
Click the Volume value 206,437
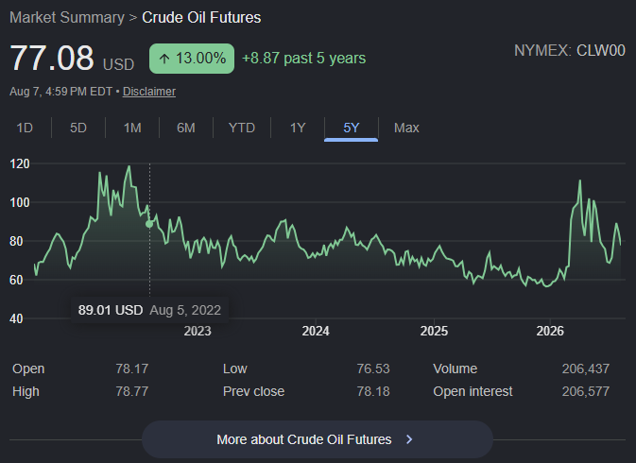(586, 369)
